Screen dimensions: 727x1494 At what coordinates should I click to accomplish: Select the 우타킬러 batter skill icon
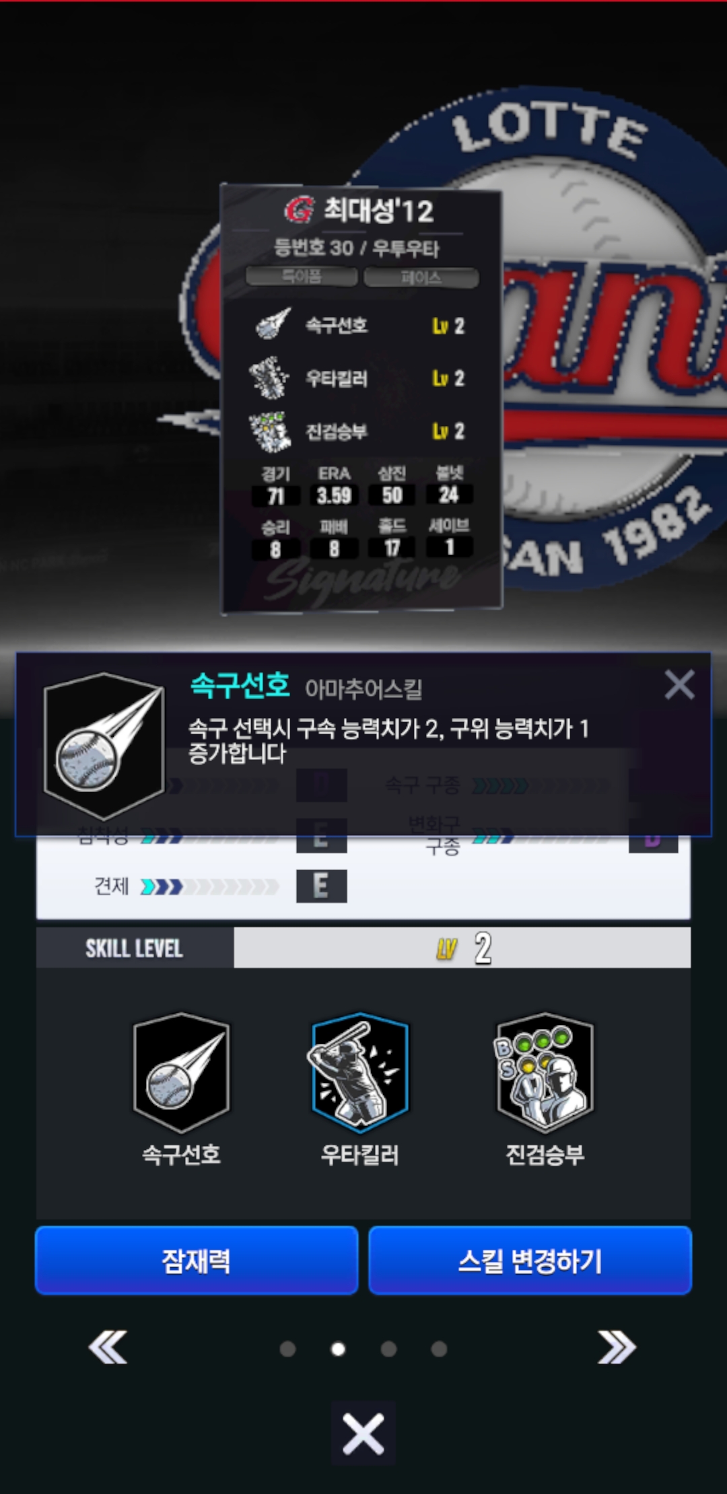click(x=360, y=1072)
